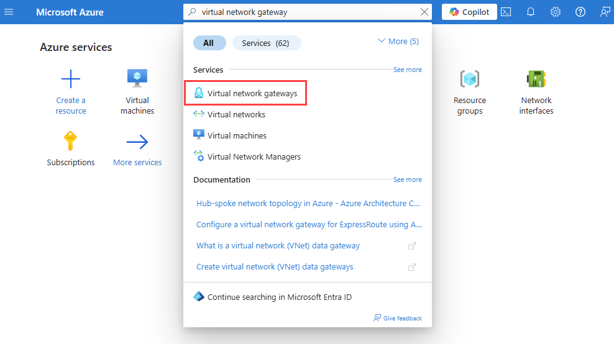The image size is (614, 344).
Task: Open the feedback icon in top bar
Action: click(x=605, y=12)
